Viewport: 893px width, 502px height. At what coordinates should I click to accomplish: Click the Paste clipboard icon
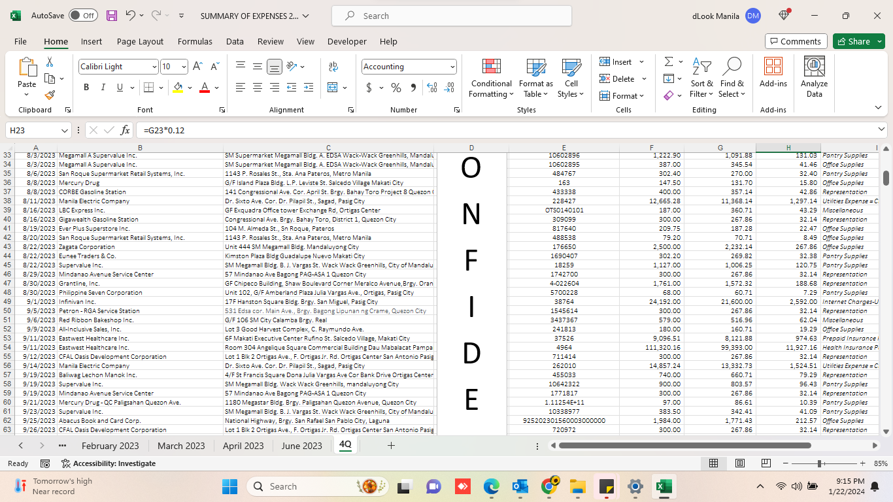tap(27, 67)
